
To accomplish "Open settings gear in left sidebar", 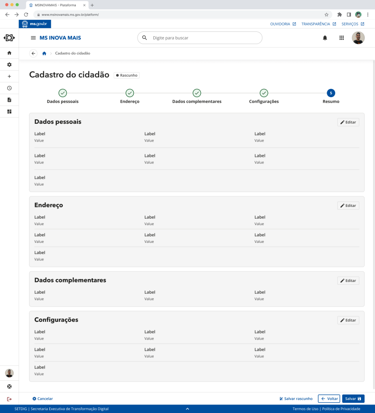I will click(9, 65).
